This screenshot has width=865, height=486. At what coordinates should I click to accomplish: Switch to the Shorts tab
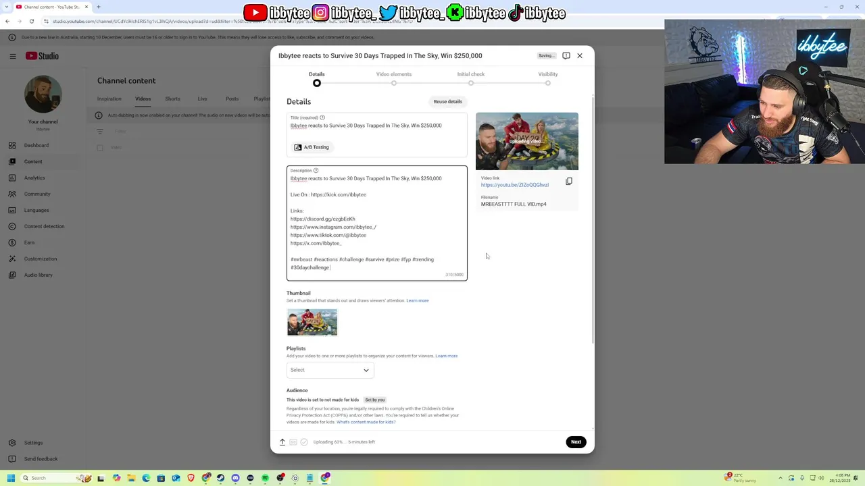click(x=172, y=99)
